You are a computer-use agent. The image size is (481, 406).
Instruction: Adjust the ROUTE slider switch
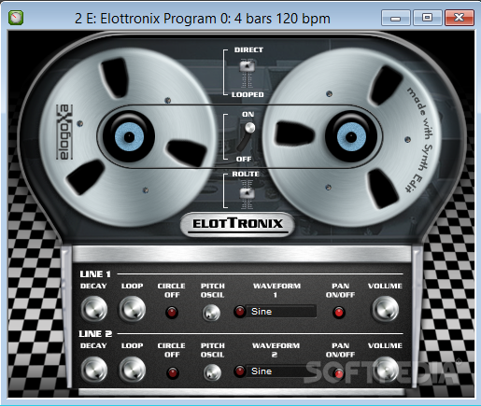click(248, 193)
